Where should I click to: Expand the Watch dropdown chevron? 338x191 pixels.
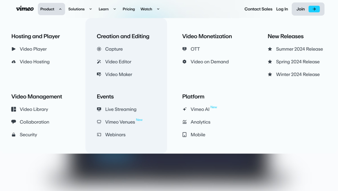[158, 9]
